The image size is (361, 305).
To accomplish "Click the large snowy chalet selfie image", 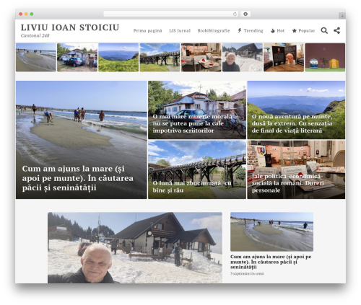I will click(x=135, y=247).
